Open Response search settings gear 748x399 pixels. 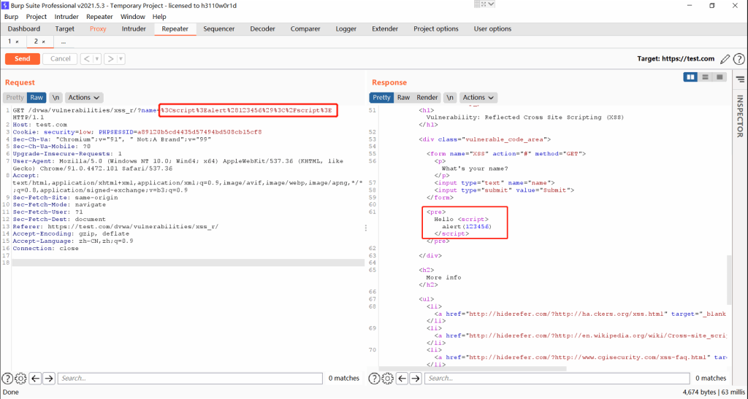pyautogui.click(x=388, y=379)
